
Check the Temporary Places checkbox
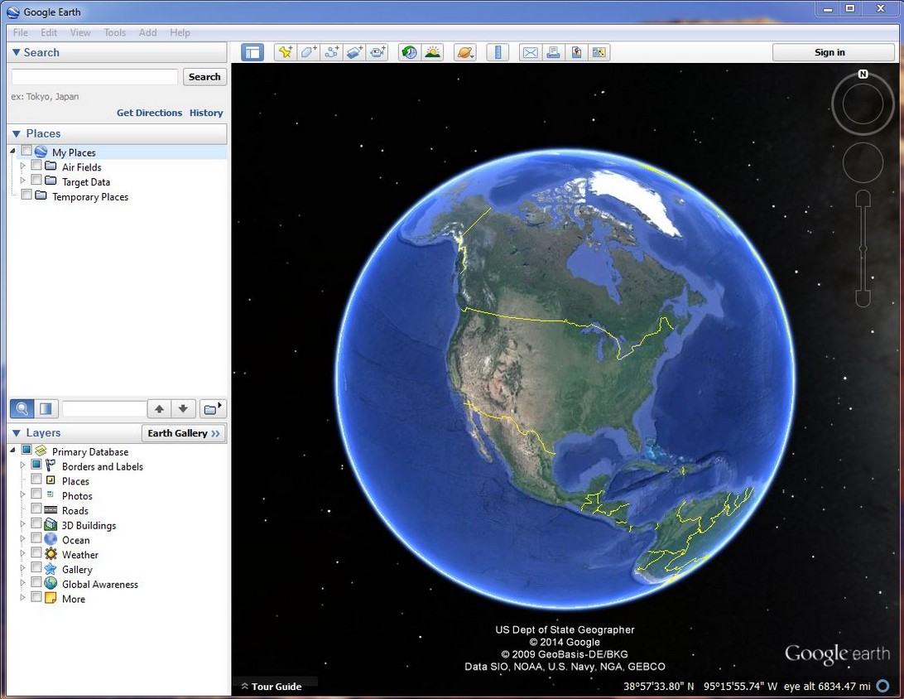tap(26, 195)
